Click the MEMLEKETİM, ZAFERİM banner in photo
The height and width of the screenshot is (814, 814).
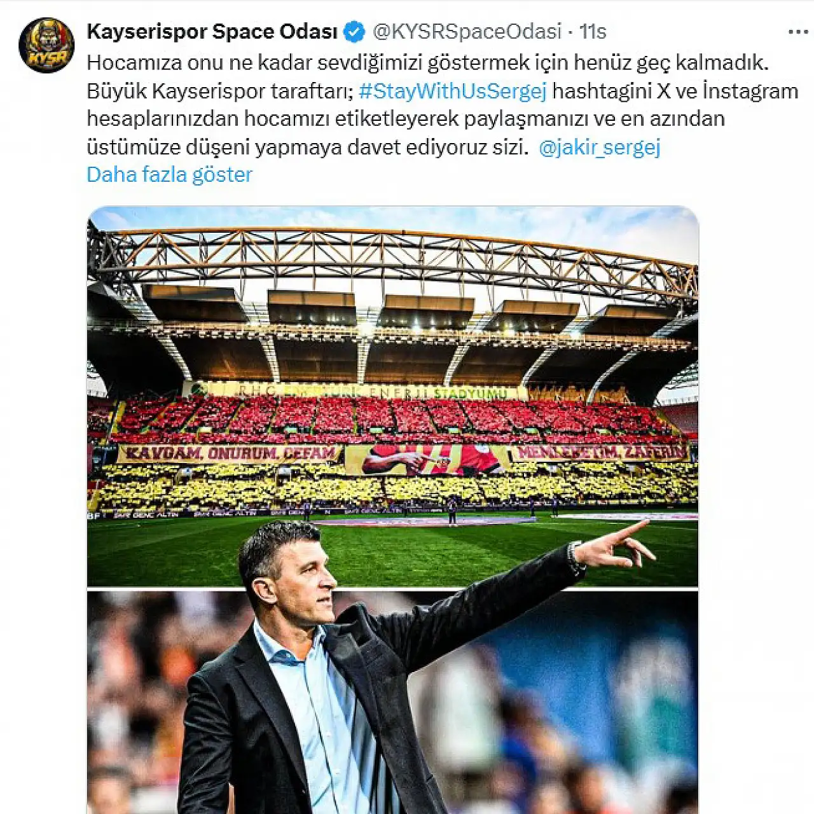600,452
